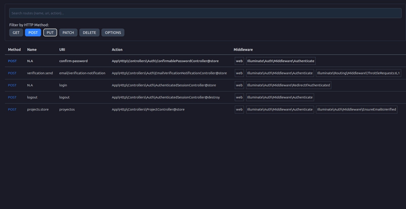Click N.A name in confirm-password row

(30, 61)
